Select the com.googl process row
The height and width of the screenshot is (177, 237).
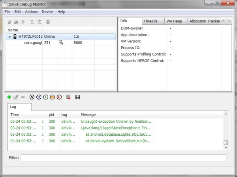point(60,43)
